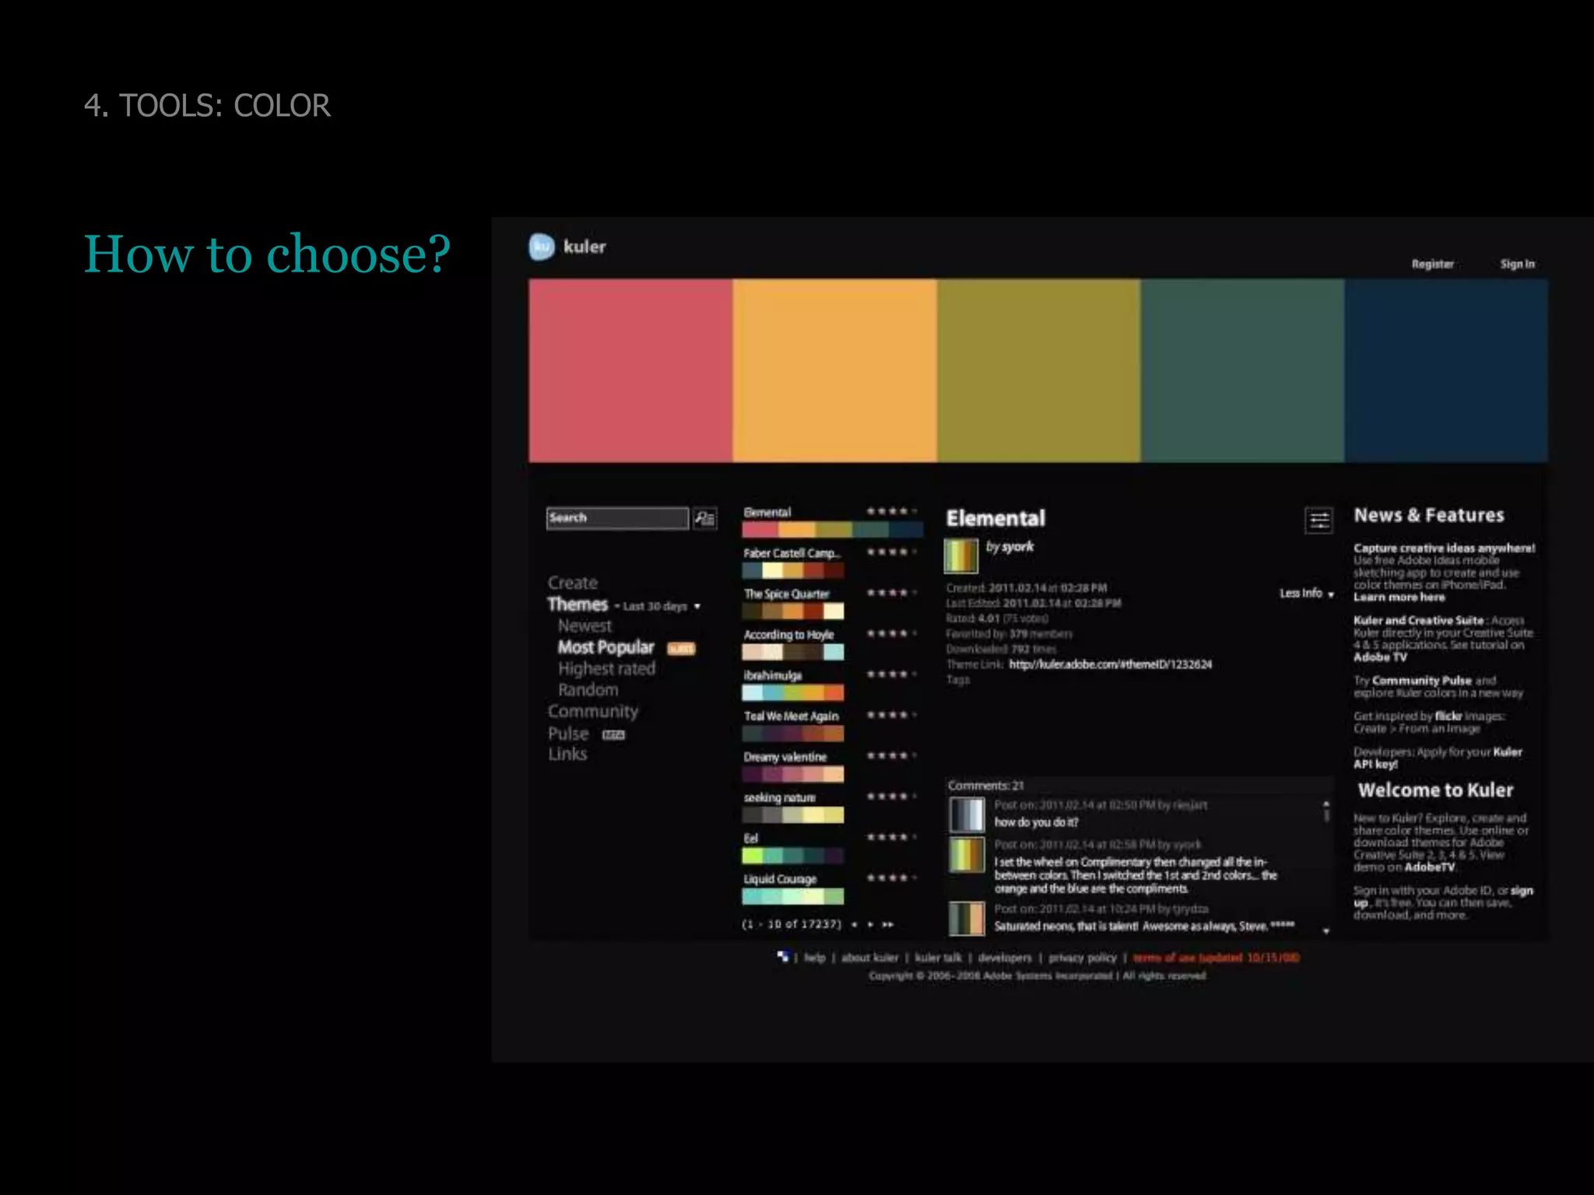Open the color sliders icon next to Elemental
Image resolution: width=1594 pixels, height=1195 pixels.
(x=1318, y=520)
